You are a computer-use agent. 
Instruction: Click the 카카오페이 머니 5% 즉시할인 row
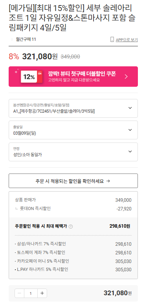[x=73, y=261]
